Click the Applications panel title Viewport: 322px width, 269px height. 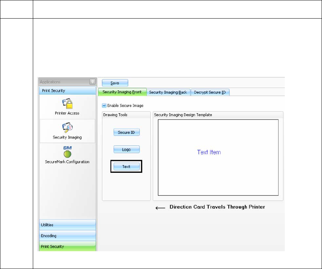coord(50,82)
